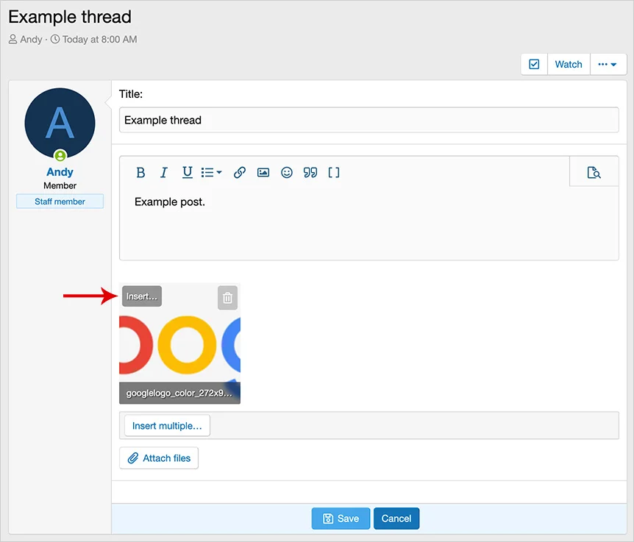
Task: Delete the attached Google logo image
Action: 228,298
